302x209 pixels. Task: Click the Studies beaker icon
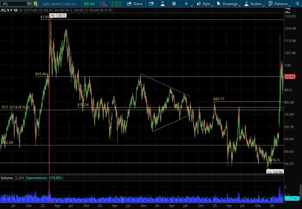246,4
